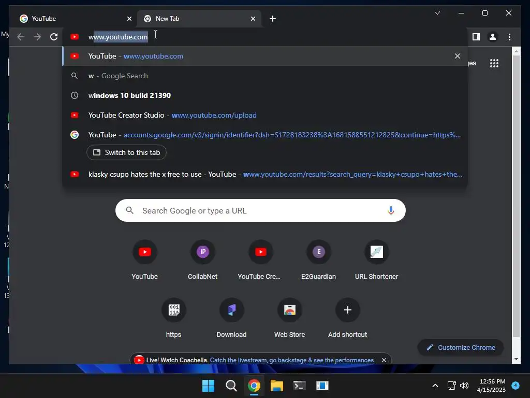Open the network status tray icon
The image size is (530, 398).
(x=451, y=386)
